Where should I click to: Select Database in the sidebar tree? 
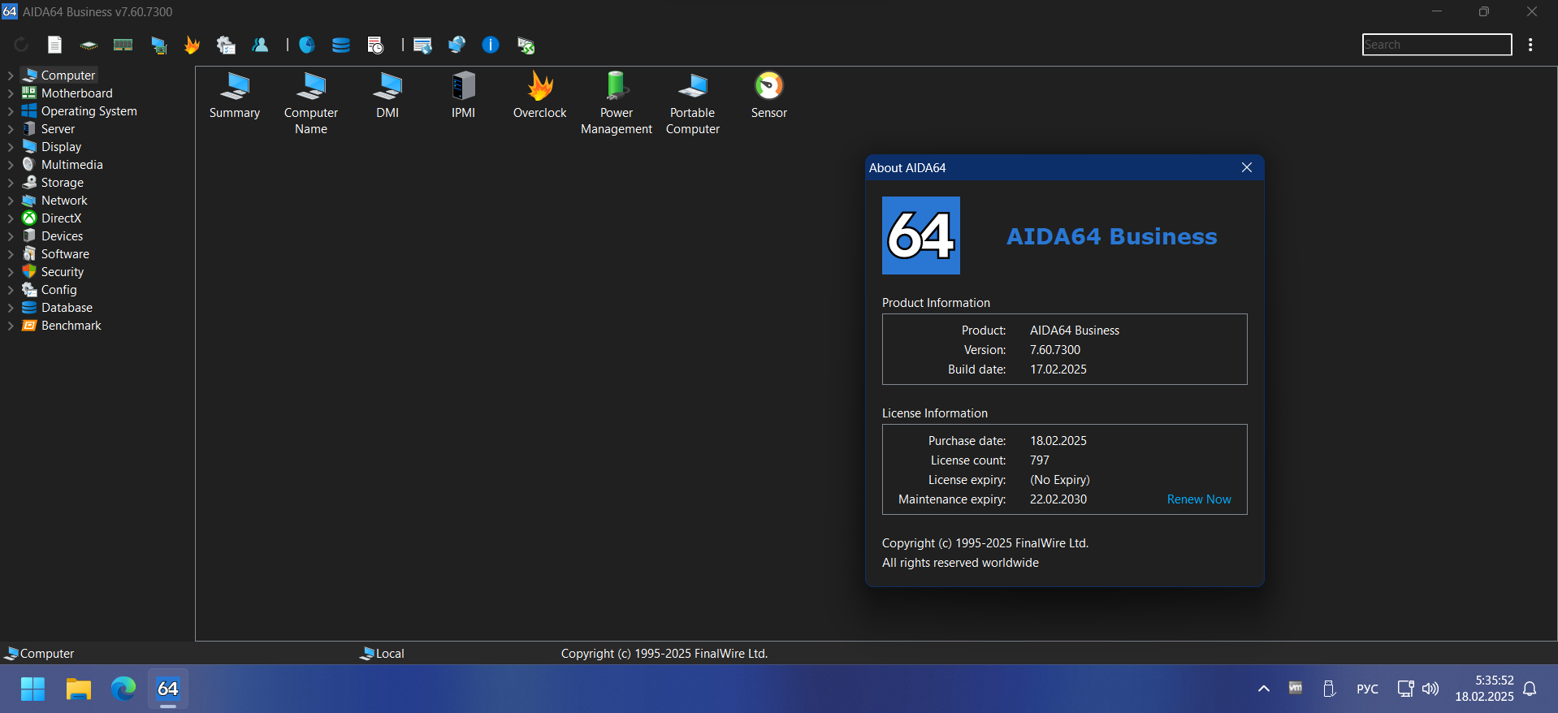coord(67,308)
